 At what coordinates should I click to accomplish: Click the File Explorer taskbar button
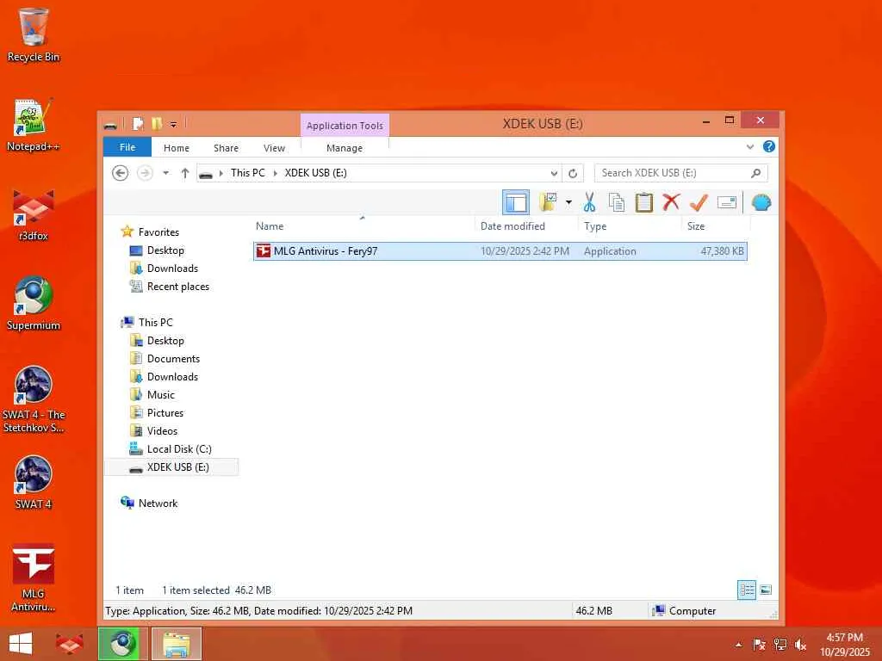click(176, 644)
